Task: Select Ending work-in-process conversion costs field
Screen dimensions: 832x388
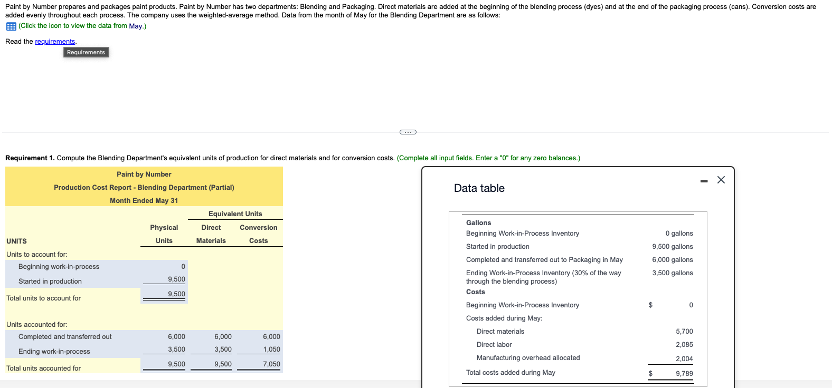Action: (x=259, y=350)
